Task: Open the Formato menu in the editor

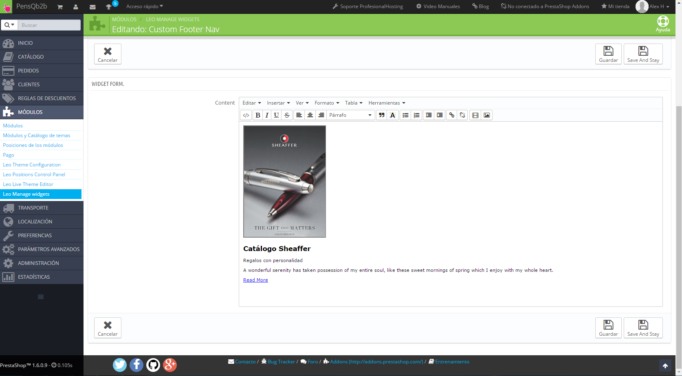Action: [327, 103]
